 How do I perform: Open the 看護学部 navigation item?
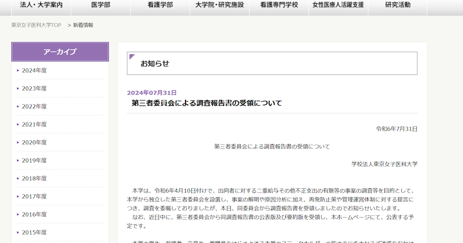pos(160,5)
